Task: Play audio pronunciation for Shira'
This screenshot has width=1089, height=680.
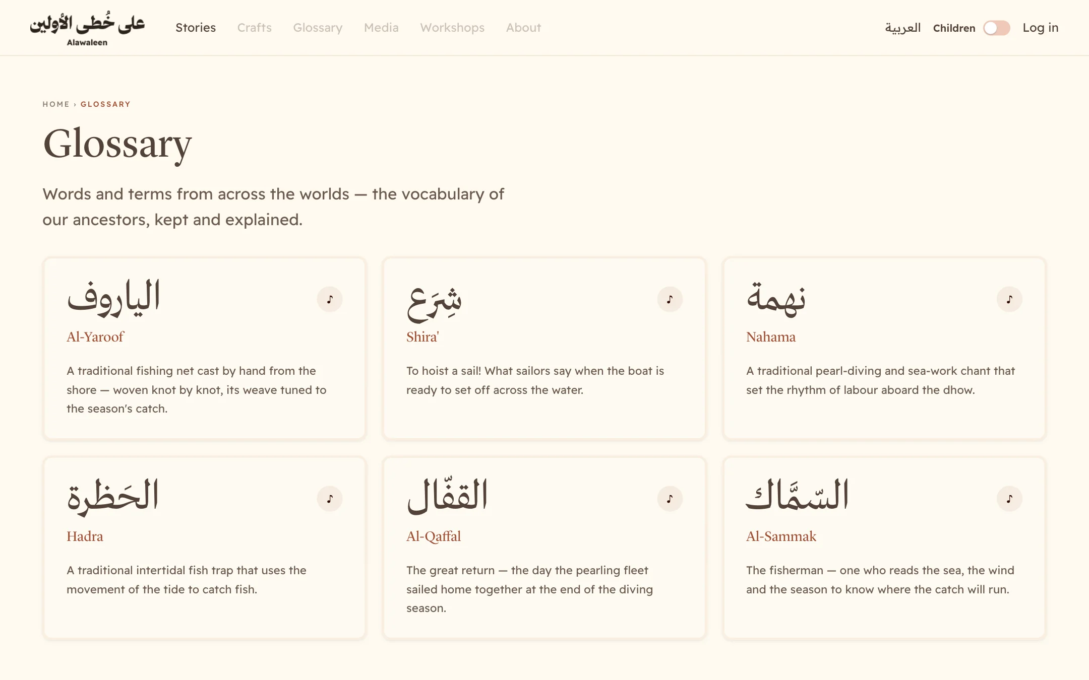Action: 670,299
